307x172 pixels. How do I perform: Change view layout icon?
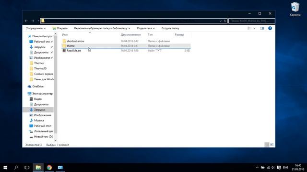pos(249,28)
